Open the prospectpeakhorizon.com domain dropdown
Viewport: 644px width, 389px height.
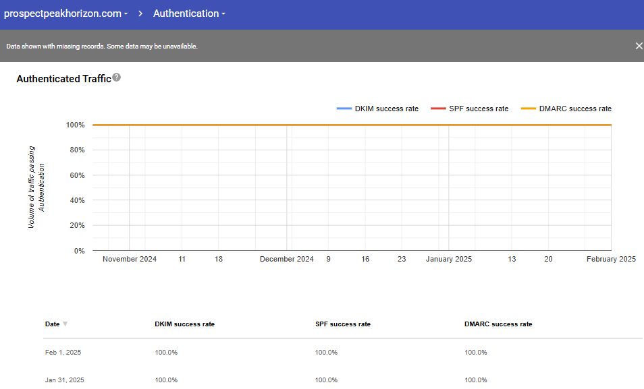pos(65,13)
